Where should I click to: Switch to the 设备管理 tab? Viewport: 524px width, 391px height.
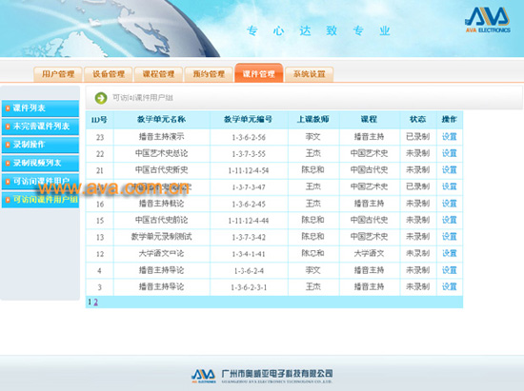coord(109,74)
